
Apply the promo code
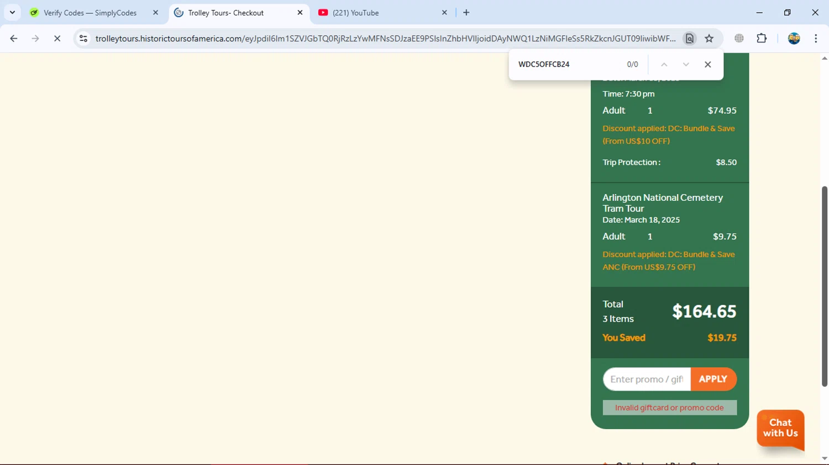point(713,380)
